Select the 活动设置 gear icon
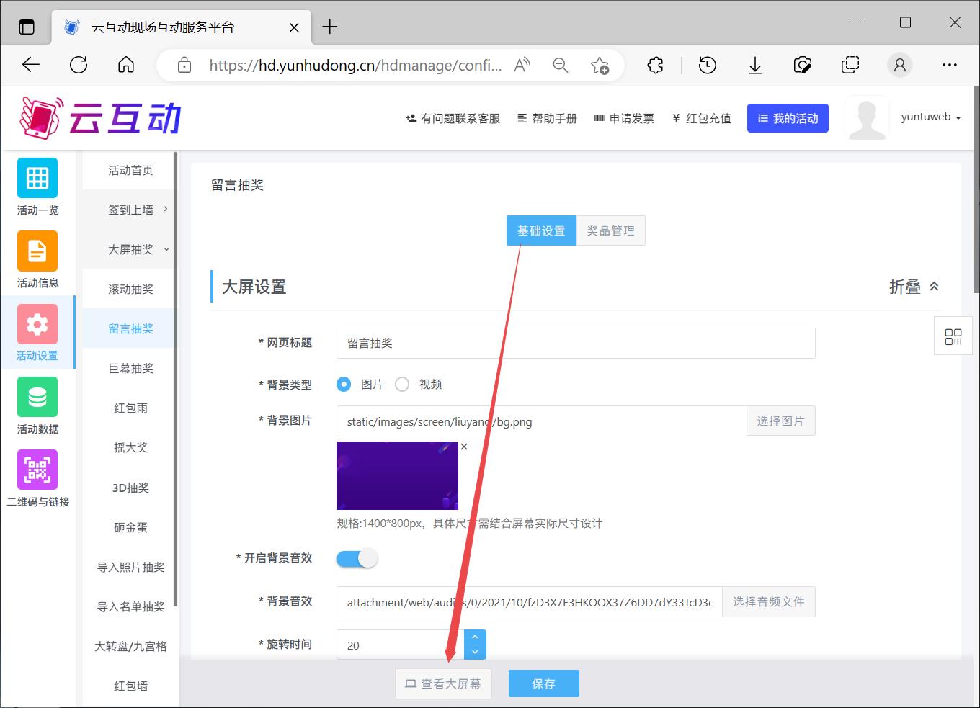Image resolution: width=980 pixels, height=708 pixels. point(37,324)
